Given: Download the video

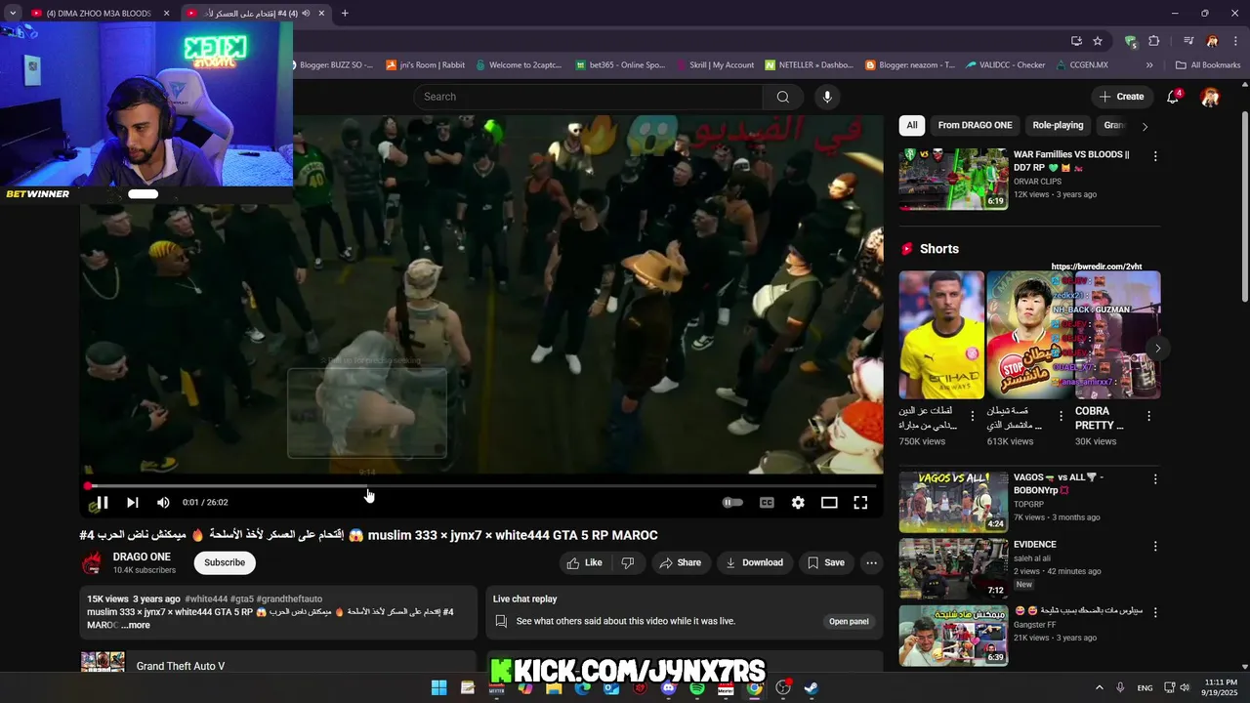Looking at the screenshot, I should pos(754,562).
